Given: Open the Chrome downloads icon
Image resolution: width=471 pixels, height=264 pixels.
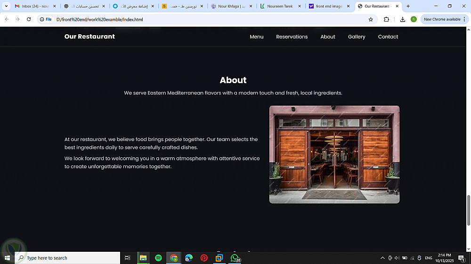Looking at the screenshot, I should 403,19.
